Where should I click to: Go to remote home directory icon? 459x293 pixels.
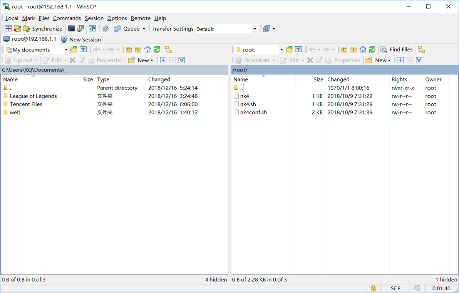click(x=363, y=50)
